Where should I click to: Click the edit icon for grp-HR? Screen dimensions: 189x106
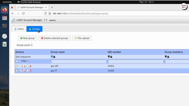point(22,66)
